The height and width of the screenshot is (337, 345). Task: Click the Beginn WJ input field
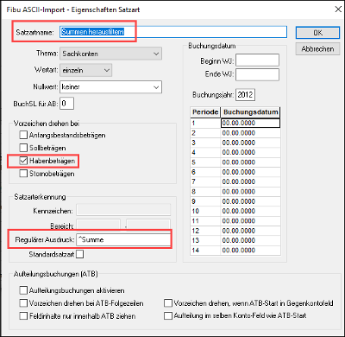[x=257, y=60]
